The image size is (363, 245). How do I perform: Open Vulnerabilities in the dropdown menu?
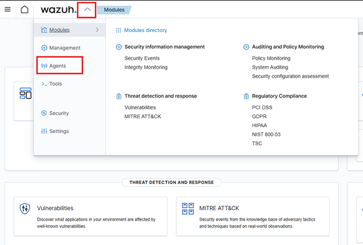(140, 107)
